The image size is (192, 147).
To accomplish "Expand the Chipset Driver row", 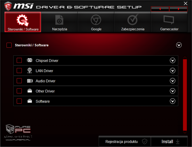I will click(173, 60).
